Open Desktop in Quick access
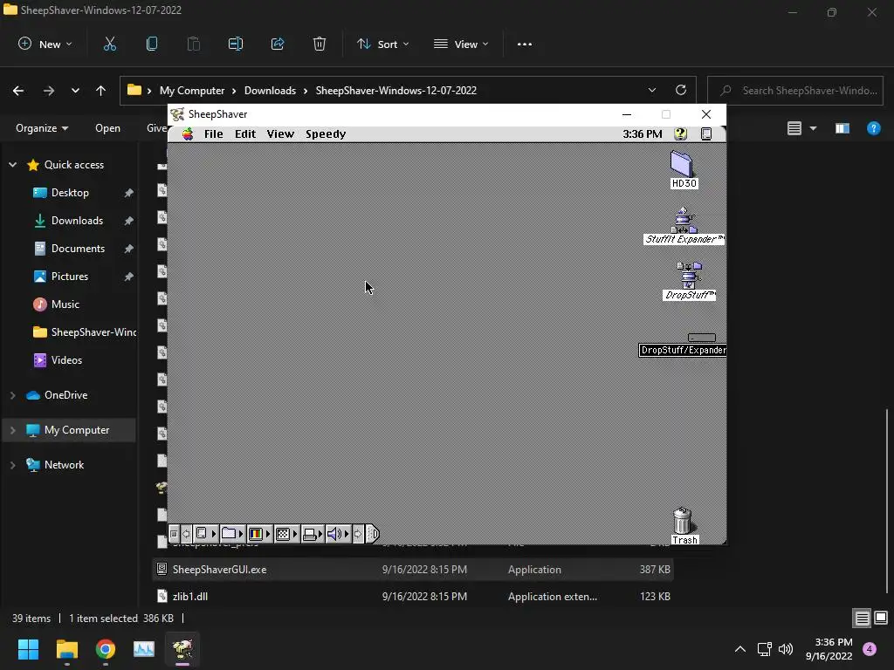The image size is (894, 670). [x=70, y=193]
